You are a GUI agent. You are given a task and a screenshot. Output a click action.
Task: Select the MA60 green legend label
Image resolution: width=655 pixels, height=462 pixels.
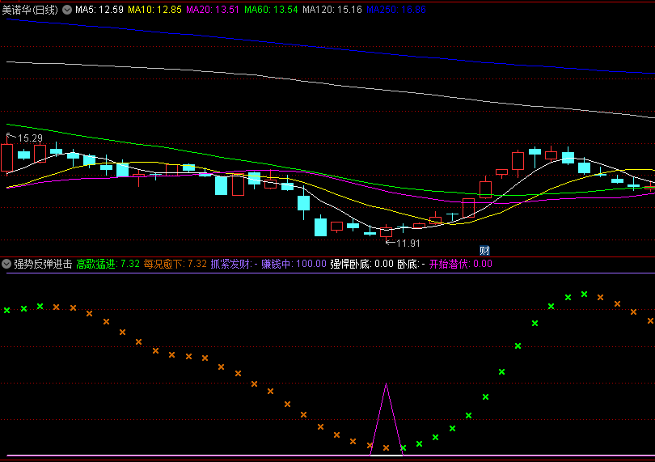271,10
